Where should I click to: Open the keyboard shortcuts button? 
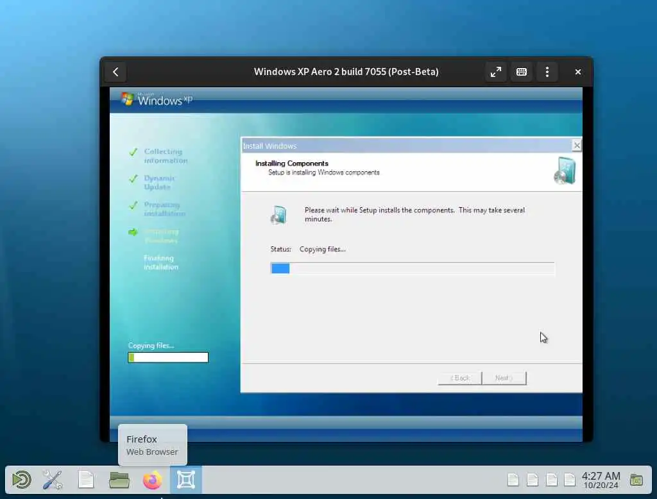tap(521, 72)
